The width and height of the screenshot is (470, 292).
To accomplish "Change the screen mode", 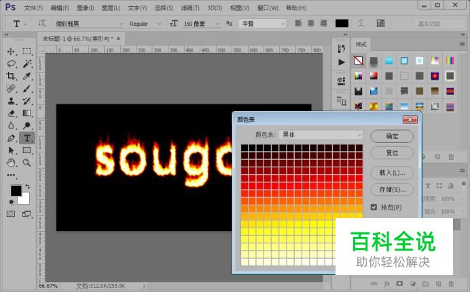I will [x=26, y=214].
